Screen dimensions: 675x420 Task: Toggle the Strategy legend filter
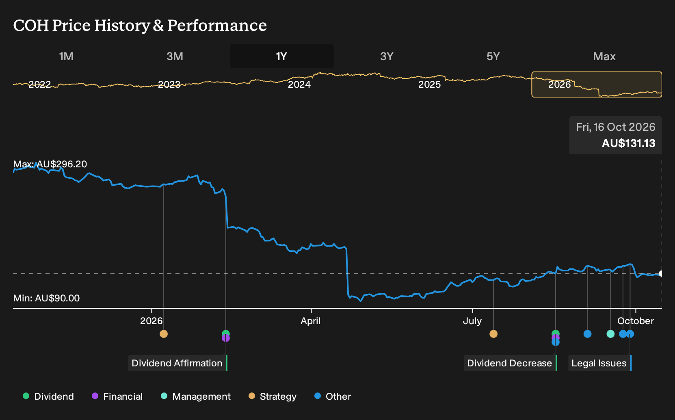(273, 396)
